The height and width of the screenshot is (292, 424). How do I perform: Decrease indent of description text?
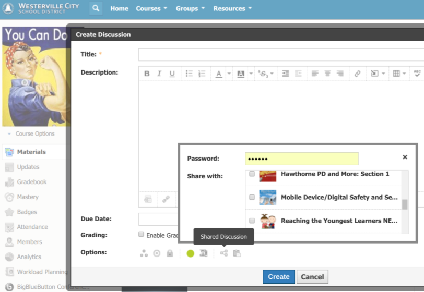click(298, 74)
